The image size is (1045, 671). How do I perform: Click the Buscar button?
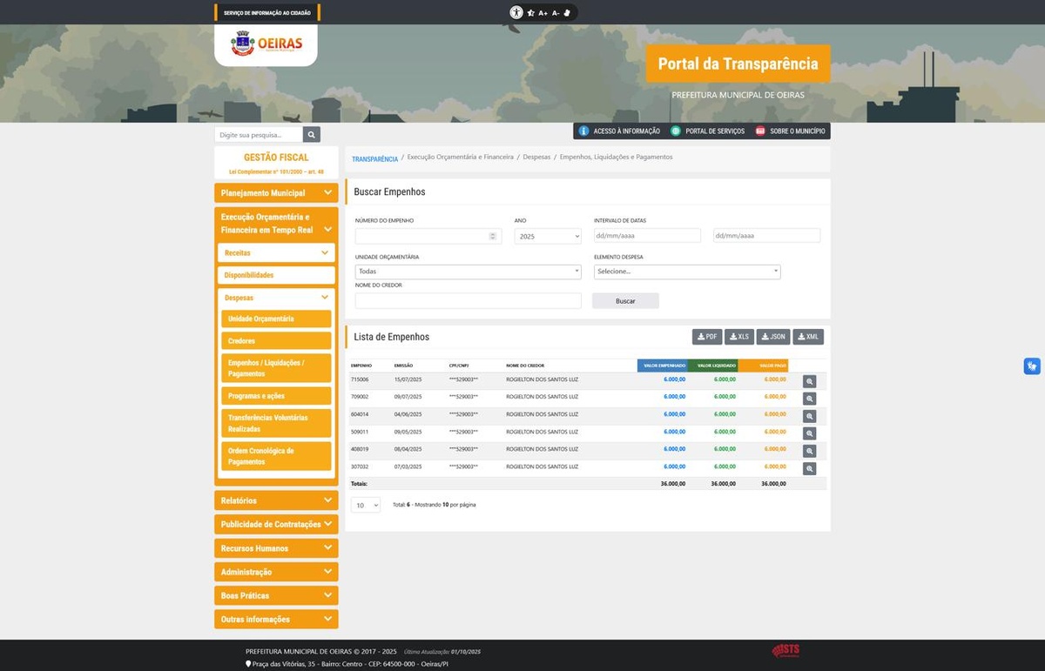pos(625,301)
